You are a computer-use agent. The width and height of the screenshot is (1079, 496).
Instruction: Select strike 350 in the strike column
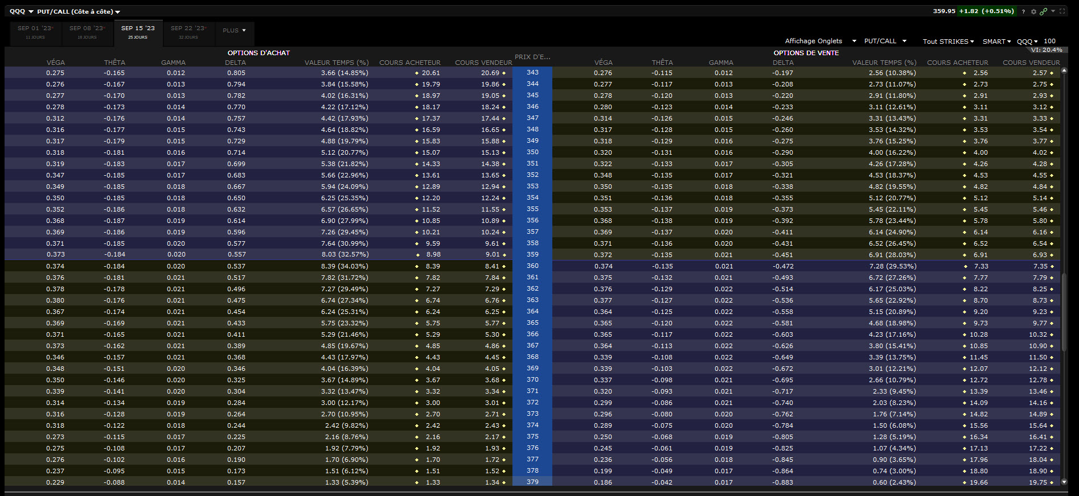pyautogui.click(x=532, y=152)
